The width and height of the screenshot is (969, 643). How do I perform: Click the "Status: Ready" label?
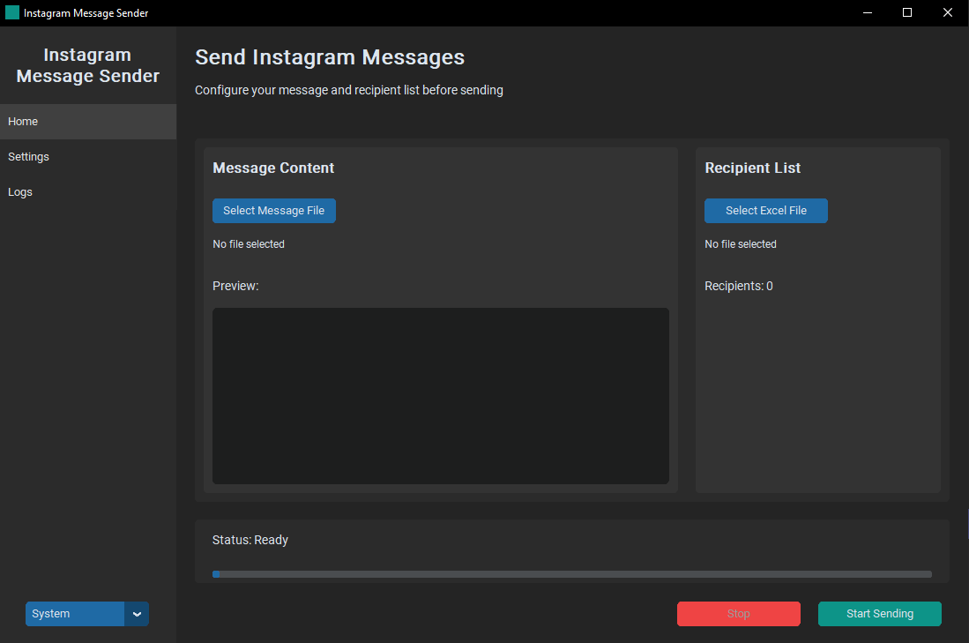click(x=250, y=540)
